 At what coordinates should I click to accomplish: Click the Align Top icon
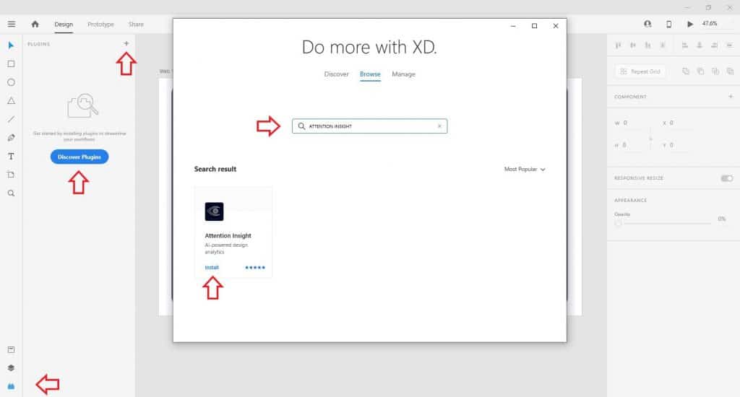click(619, 45)
